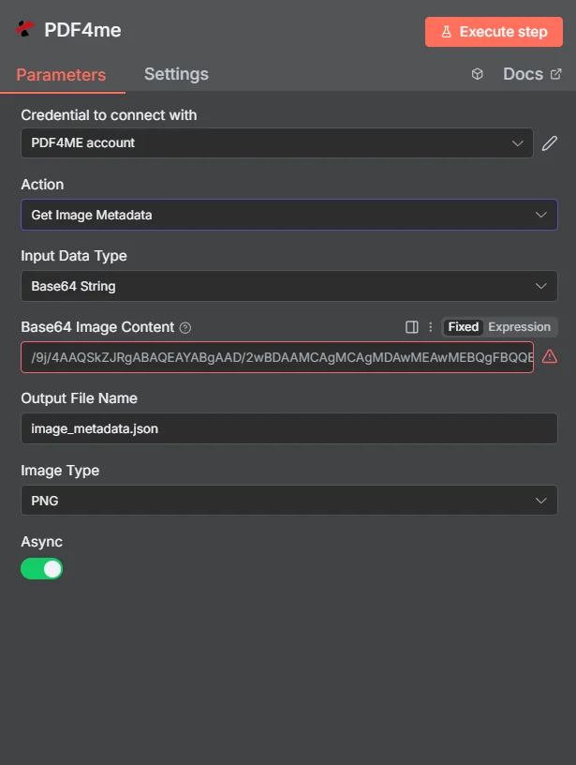Click the PDF4me node title
This screenshot has height=765, width=576.
tap(82, 30)
